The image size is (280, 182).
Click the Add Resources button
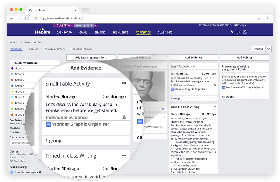point(142,57)
